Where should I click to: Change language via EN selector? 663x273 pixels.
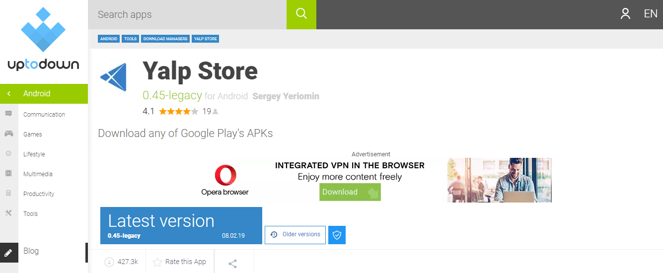point(651,14)
